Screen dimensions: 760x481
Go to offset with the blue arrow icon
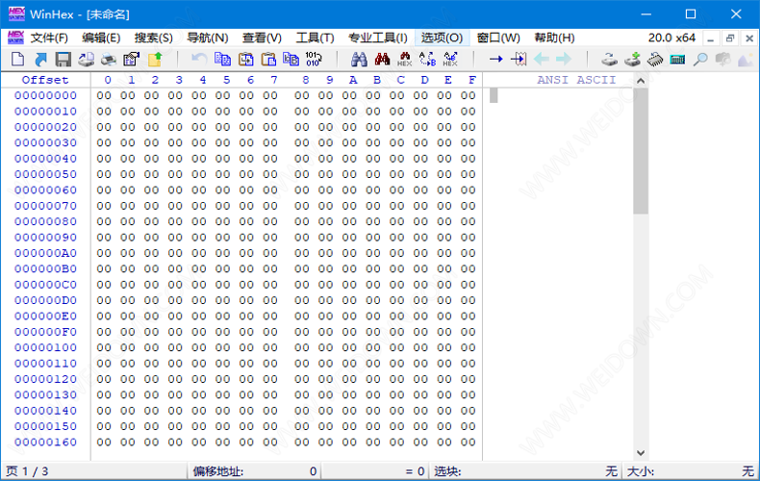pyautogui.click(x=495, y=59)
